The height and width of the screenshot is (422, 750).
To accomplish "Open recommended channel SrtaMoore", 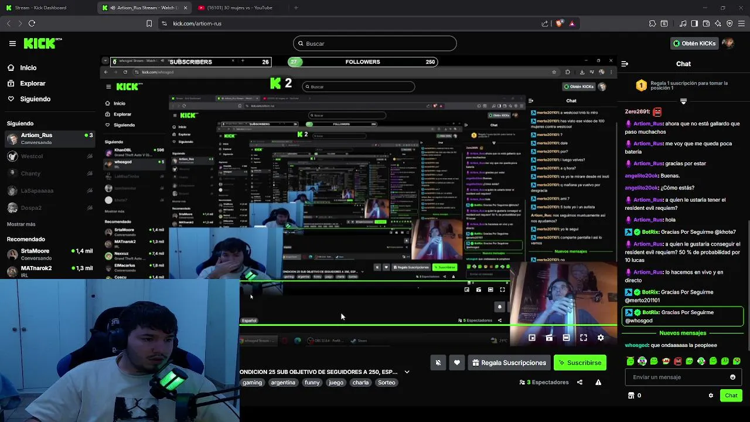I will tap(49, 254).
